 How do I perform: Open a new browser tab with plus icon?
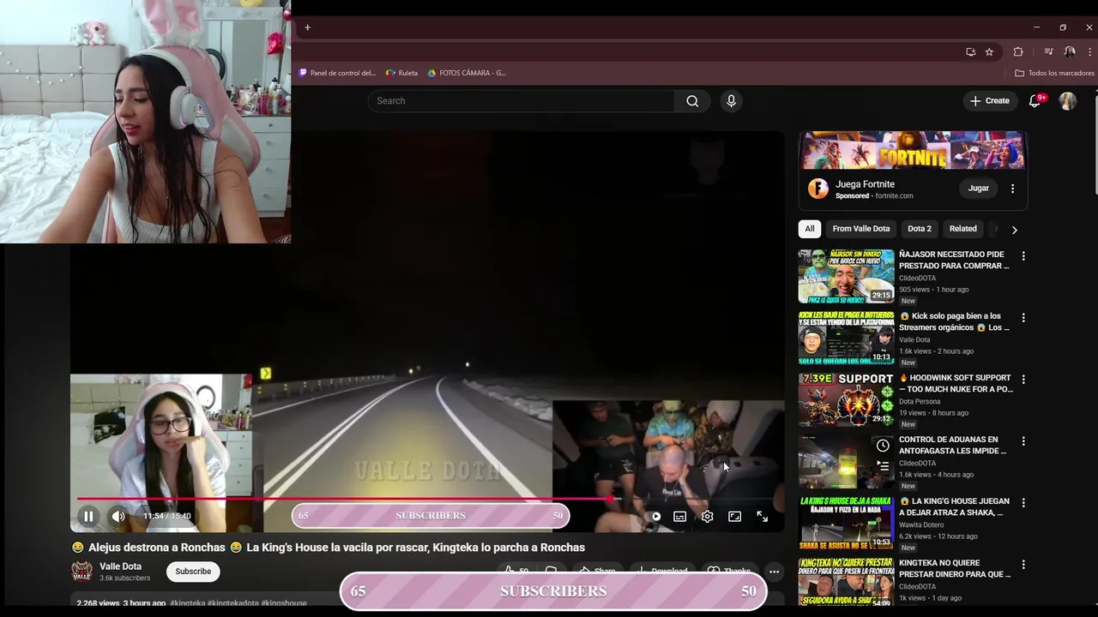click(307, 27)
